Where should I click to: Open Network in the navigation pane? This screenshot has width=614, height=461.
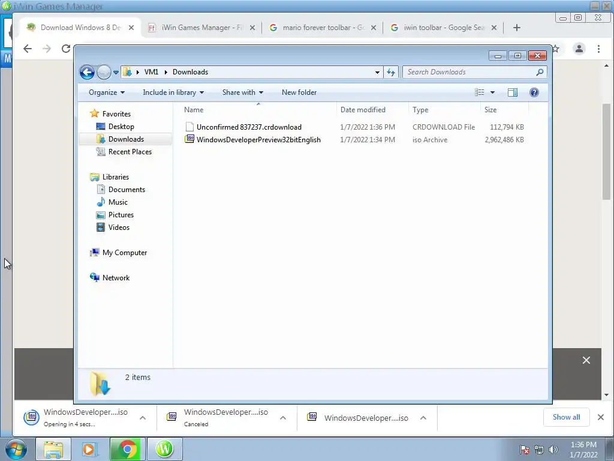(x=116, y=278)
